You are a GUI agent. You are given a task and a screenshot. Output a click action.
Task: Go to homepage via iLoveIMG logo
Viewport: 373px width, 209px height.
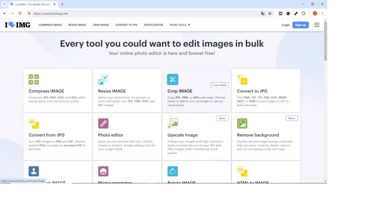click(x=17, y=25)
